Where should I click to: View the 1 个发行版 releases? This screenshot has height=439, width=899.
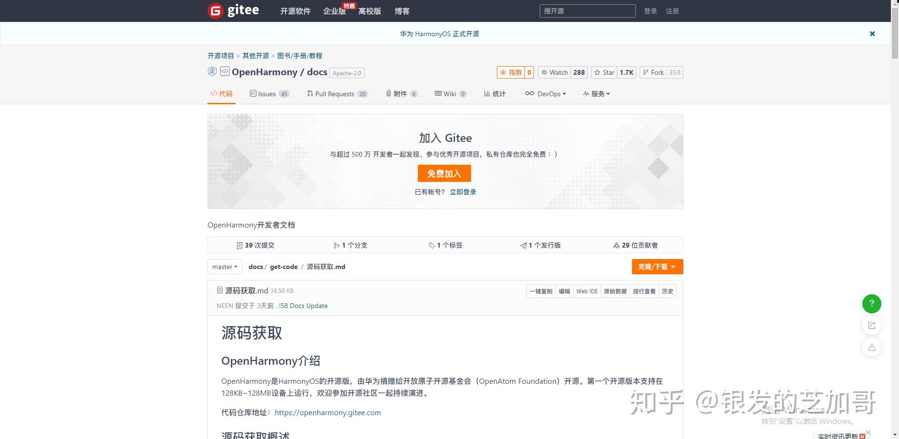tap(540, 245)
